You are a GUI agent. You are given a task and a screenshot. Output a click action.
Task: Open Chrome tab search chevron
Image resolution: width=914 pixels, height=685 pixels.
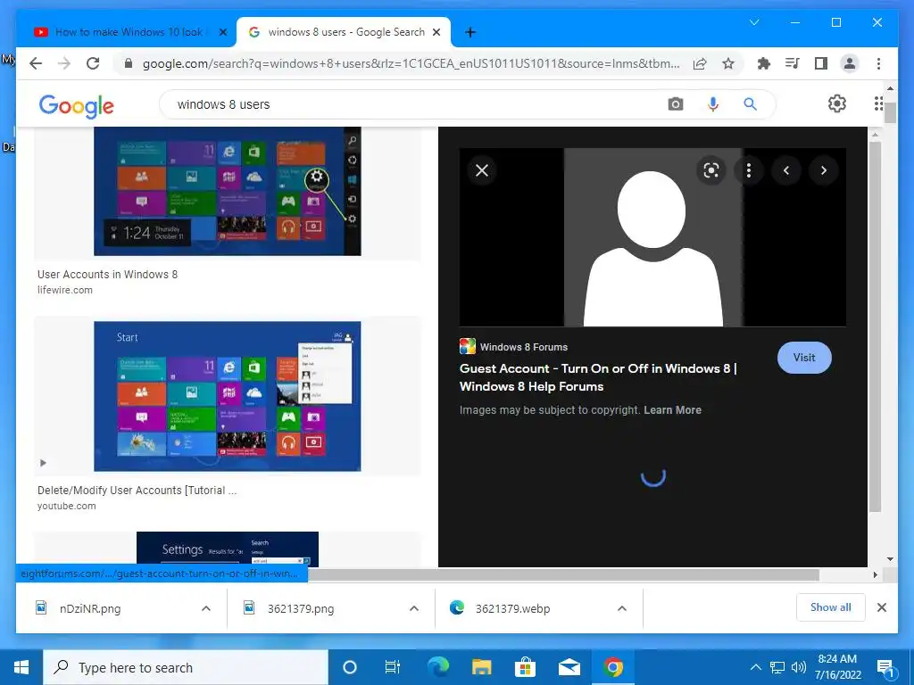tap(754, 22)
